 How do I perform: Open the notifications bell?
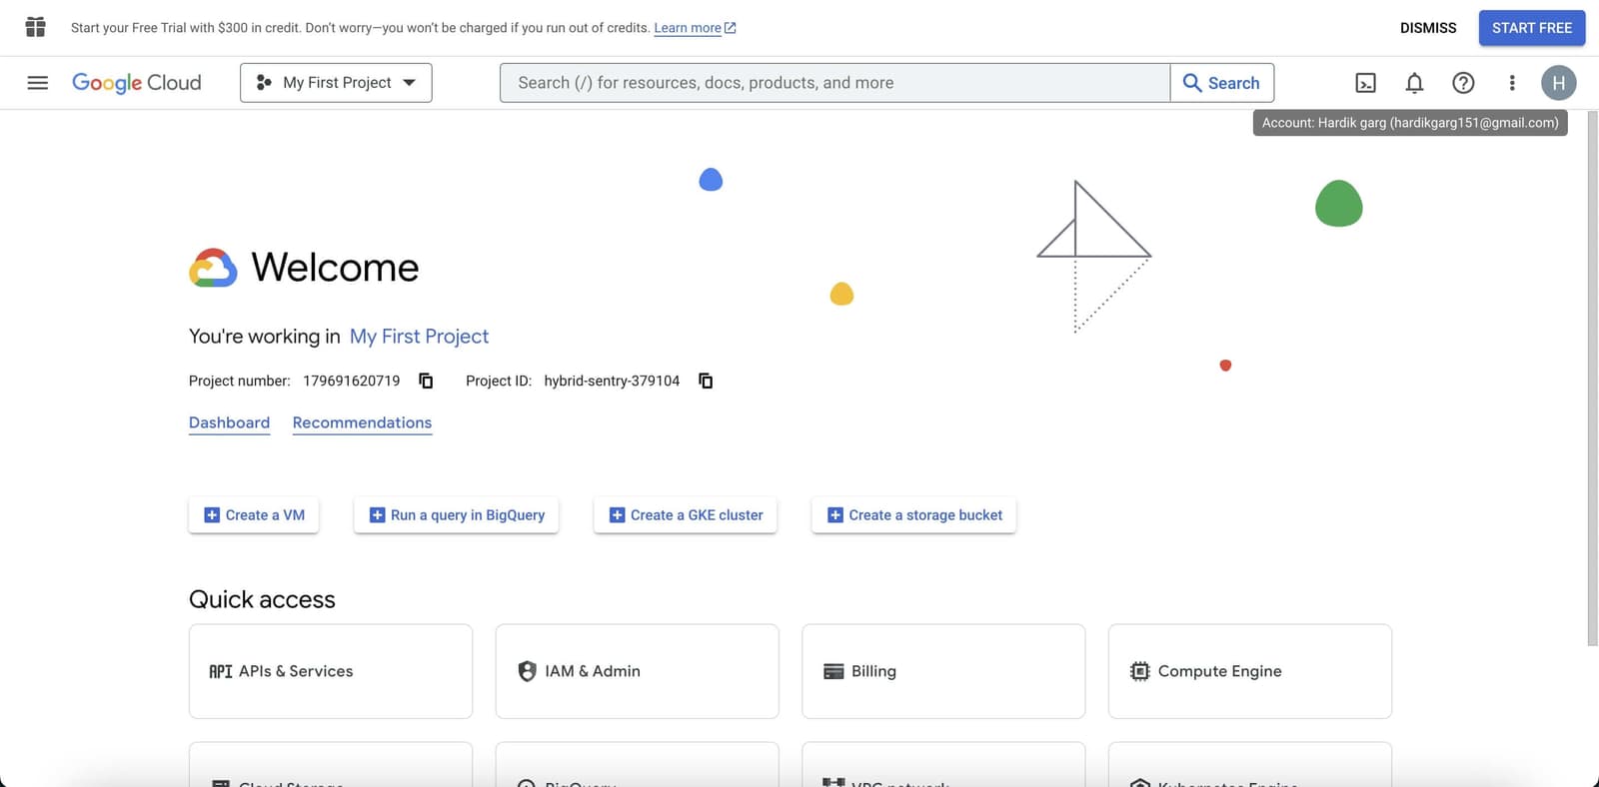click(1414, 83)
